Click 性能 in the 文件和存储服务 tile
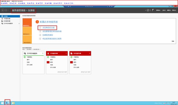The height and width of the screenshot is (105, 178). pyautogui.click(x=28, y=62)
